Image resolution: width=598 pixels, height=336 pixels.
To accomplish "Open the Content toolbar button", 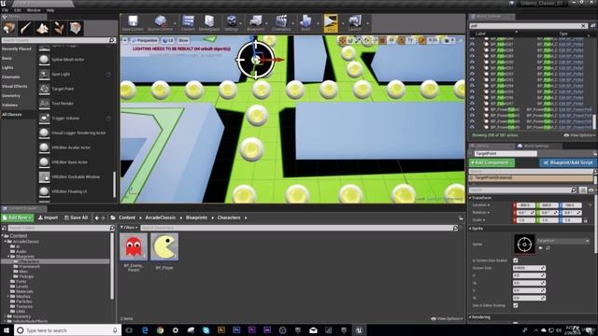I will [188, 23].
